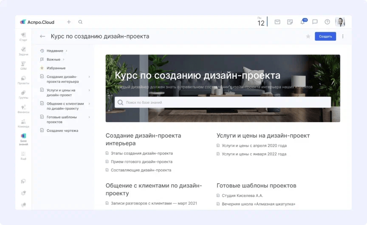
Task: Click the search magnifier in top bar
Action: (80, 22)
